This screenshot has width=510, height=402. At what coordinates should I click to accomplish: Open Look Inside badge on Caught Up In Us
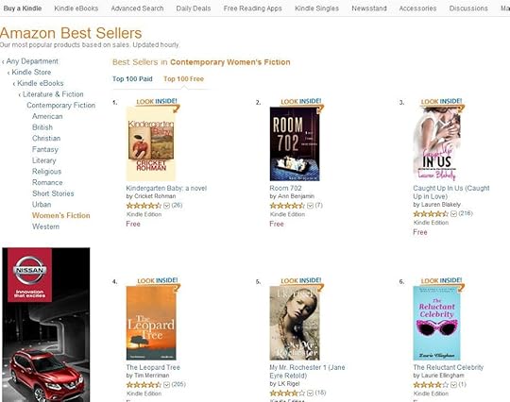point(441,102)
